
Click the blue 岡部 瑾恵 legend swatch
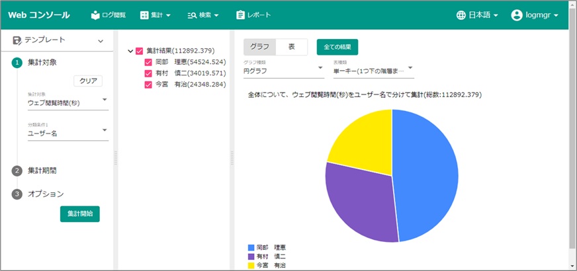[251, 247]
